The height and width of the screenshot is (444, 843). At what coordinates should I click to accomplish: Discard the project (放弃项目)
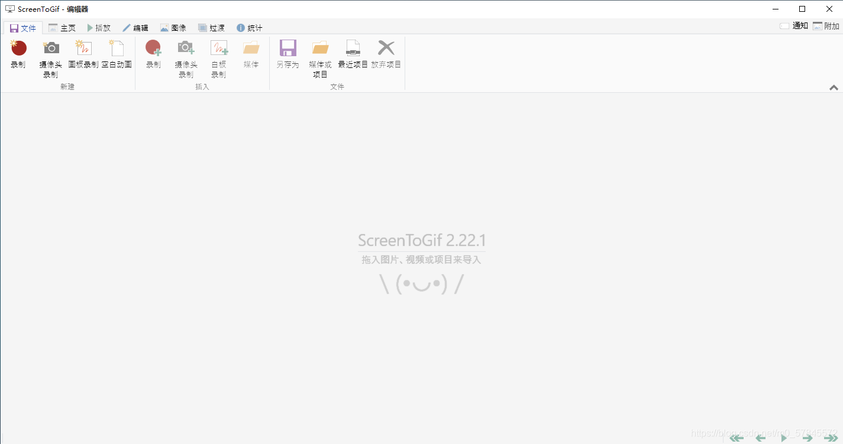point(386,54)
